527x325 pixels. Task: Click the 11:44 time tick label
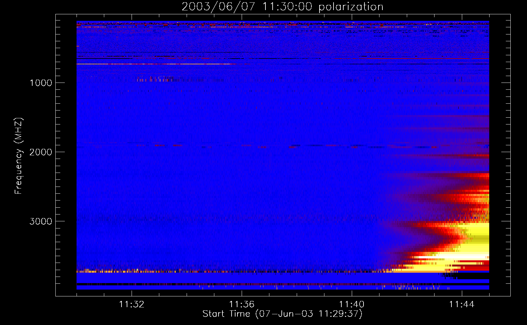pos(462,305)
